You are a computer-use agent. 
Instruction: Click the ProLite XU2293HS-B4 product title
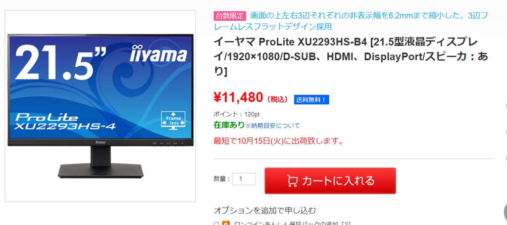(x=351, y=57)
